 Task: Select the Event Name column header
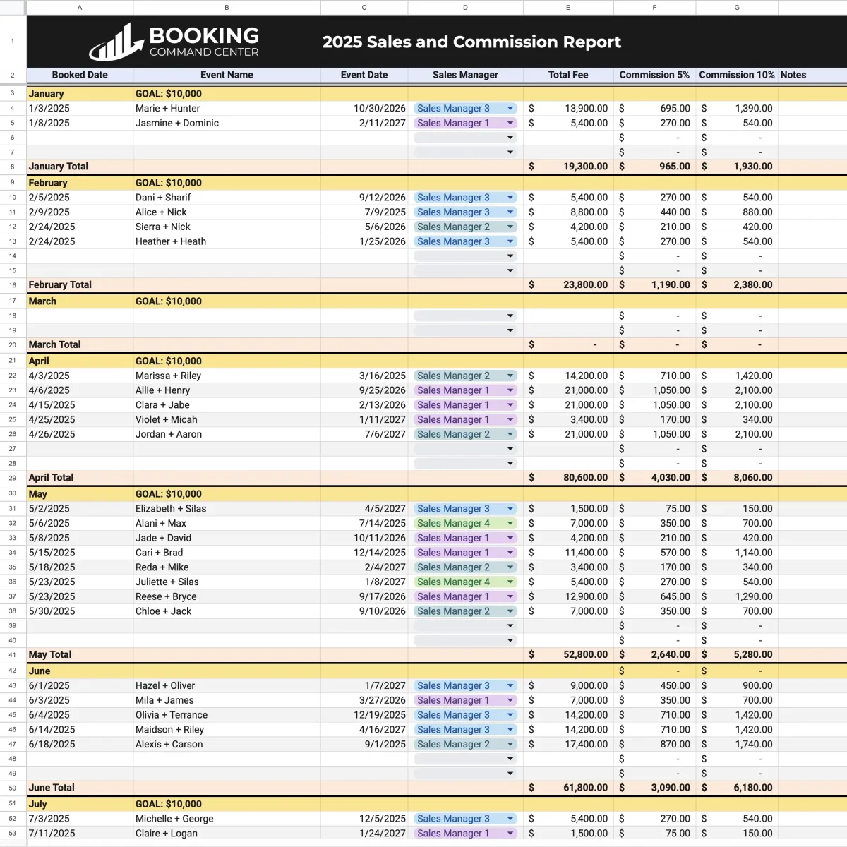point(227,75)
